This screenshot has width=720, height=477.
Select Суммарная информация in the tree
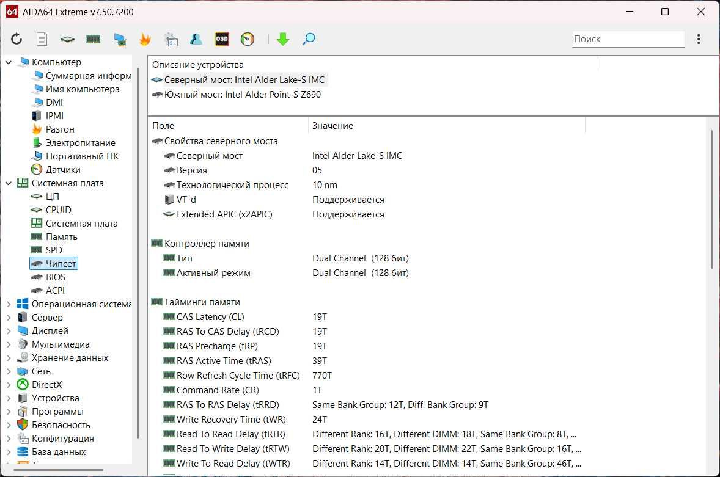[82, 76]
